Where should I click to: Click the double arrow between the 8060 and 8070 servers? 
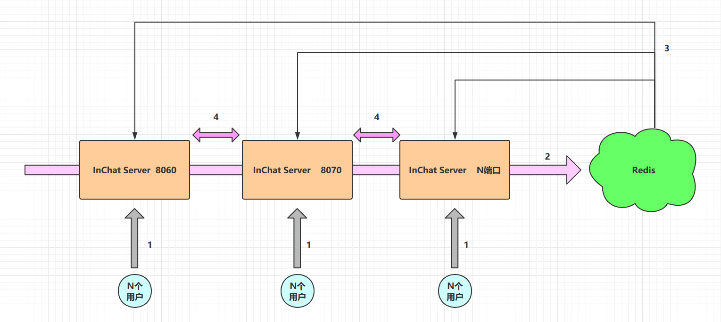coord(216,135)
